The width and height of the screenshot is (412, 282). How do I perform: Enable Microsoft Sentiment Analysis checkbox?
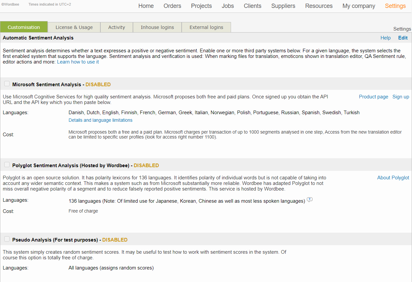(7, 83)
